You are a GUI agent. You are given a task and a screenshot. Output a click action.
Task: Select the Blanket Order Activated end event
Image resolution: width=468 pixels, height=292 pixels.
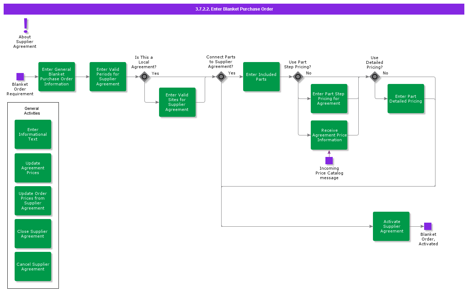(428, 226)
